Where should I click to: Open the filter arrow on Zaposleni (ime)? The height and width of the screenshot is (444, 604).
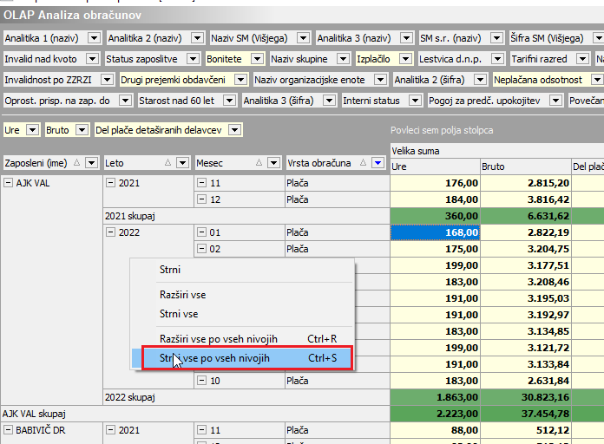click(x=91, y=162)
